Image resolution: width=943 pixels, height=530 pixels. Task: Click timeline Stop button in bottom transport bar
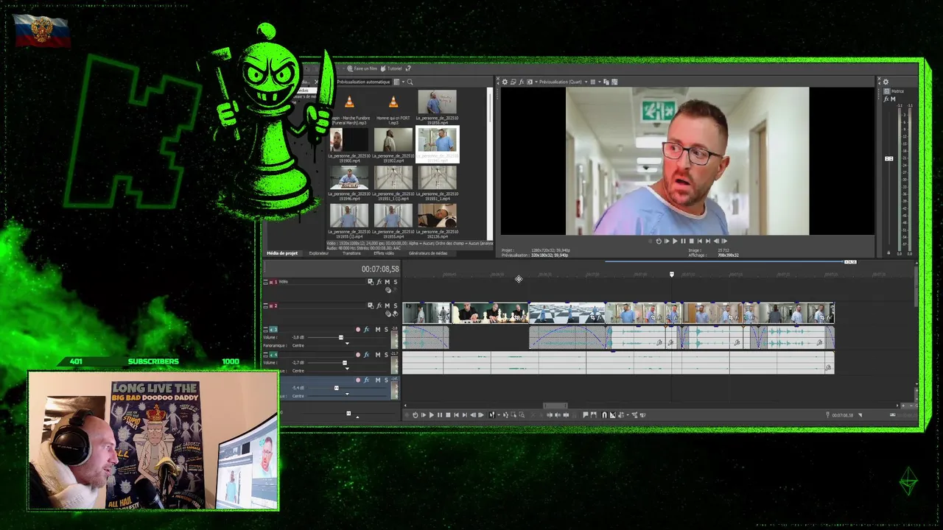tap(448, 415)
